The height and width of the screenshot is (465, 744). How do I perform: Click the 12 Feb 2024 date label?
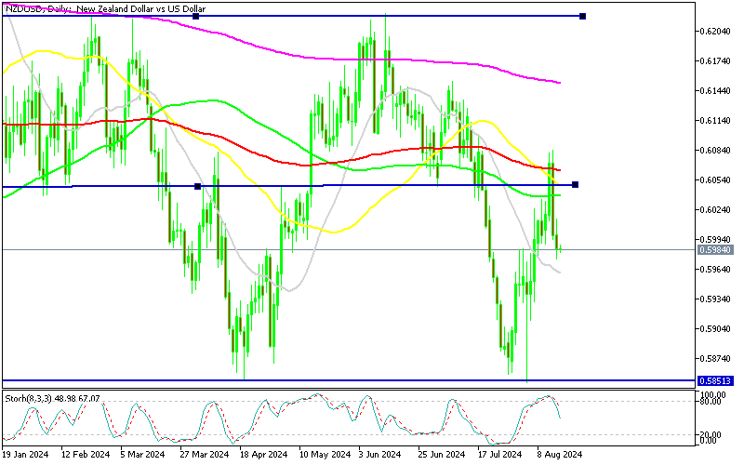86,455
